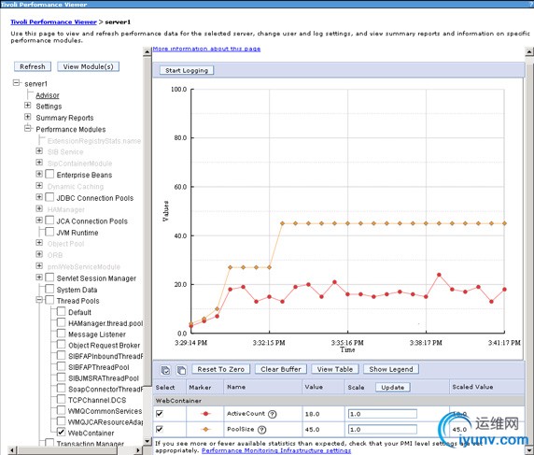
Task: Open help icon next to PoolSize
Action: point(261,430)
